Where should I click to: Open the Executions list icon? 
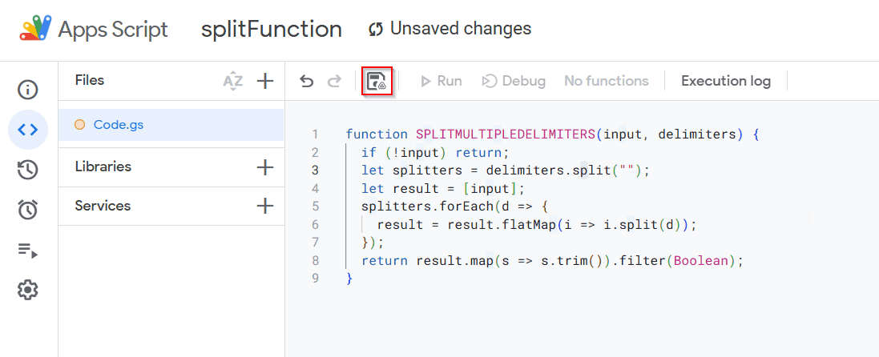point(28,251)
